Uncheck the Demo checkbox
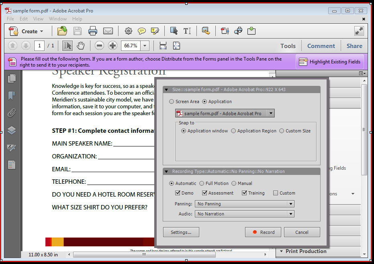The height and width of the screenshot is (264, 374). tap(178, 193)
